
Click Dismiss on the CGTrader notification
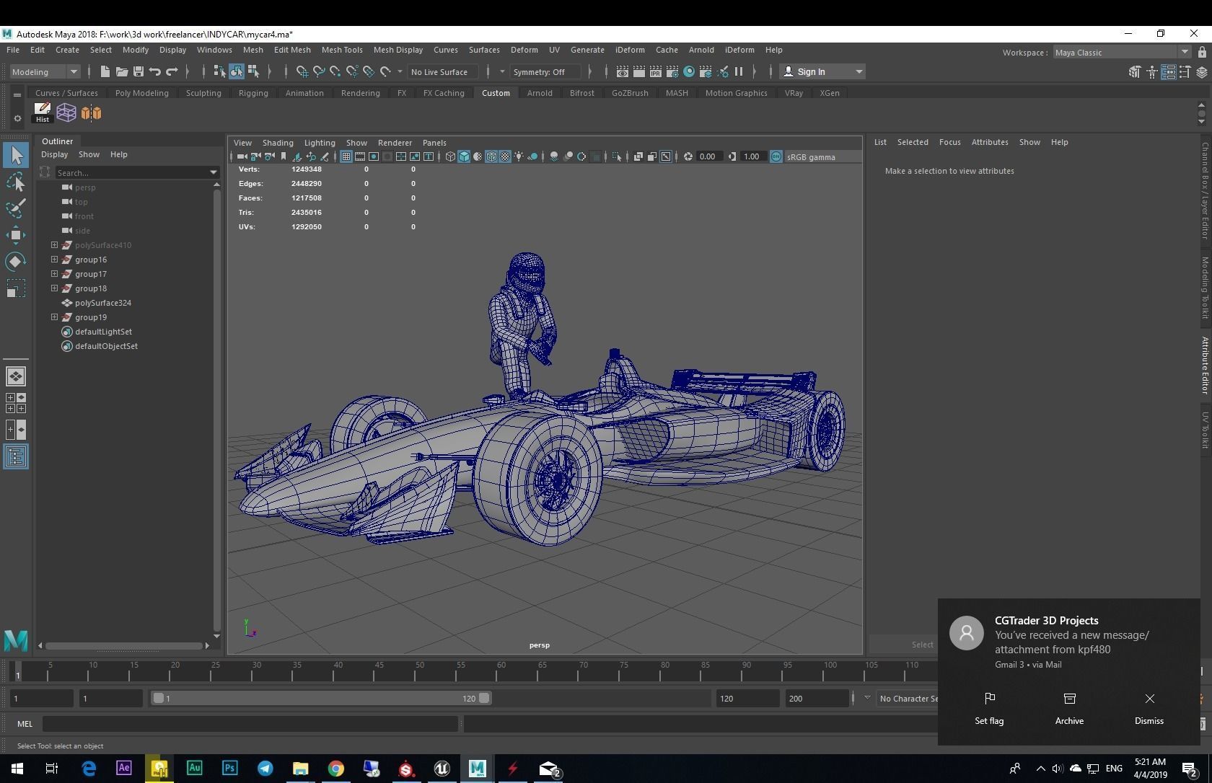1149,708
